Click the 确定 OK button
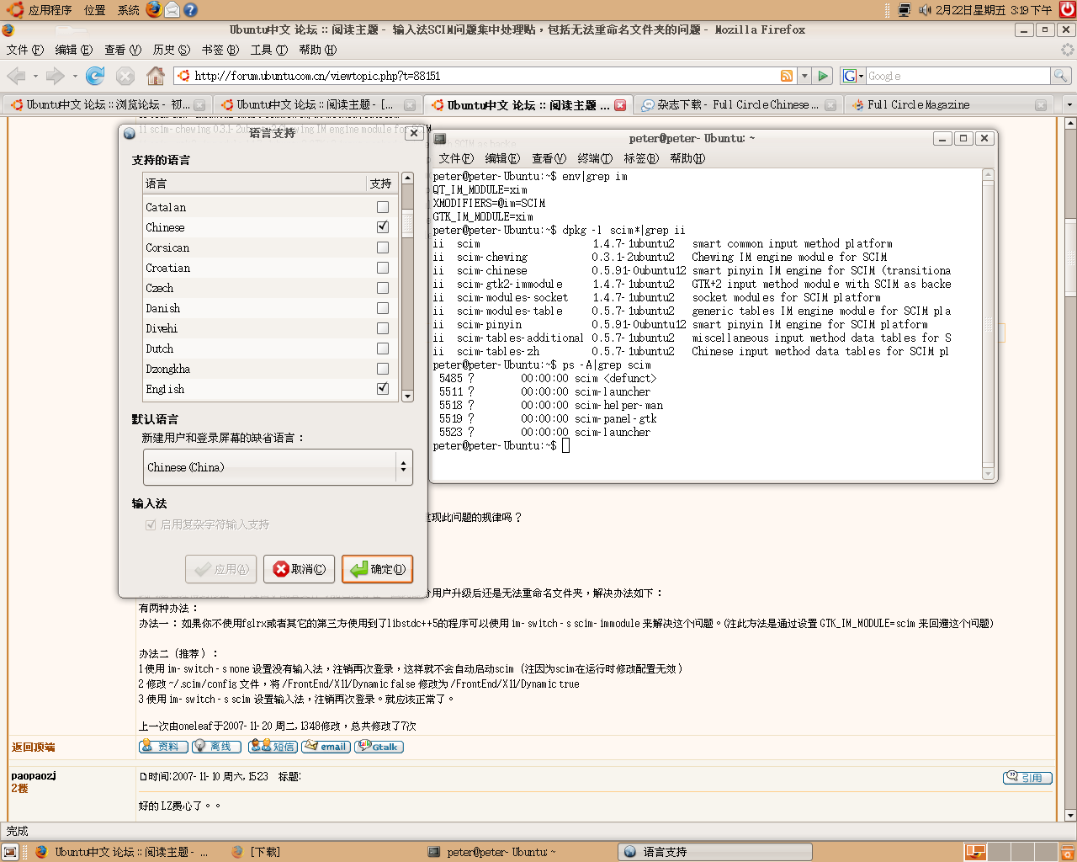This screenshot has height=862, width=1077. coord(377,569)
